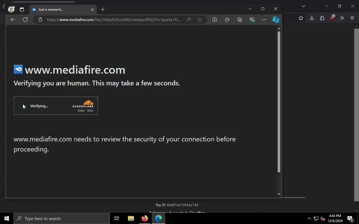
Task: Close the "Just a moment..." tab
Action: tap(92, 10)
